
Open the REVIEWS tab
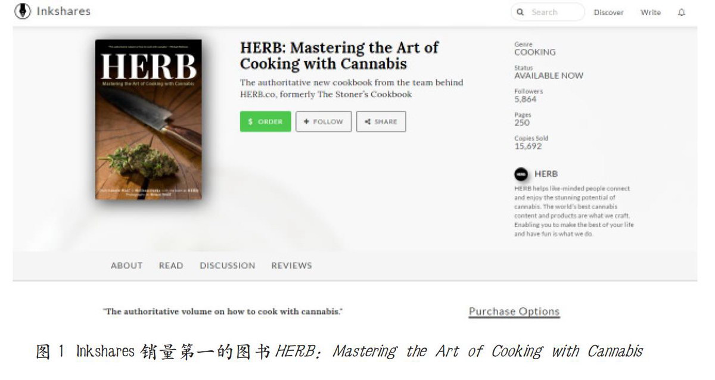click(x=292, y=266)
